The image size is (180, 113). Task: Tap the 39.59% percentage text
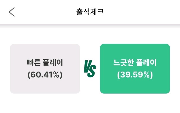click(x=135, y=75)
